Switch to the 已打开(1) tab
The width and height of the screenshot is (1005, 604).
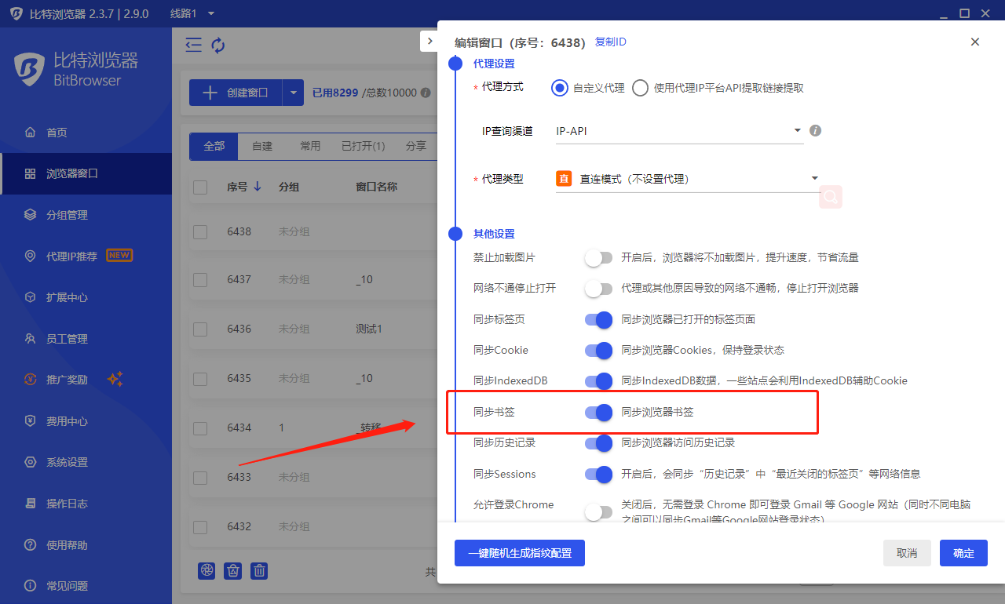363,146
